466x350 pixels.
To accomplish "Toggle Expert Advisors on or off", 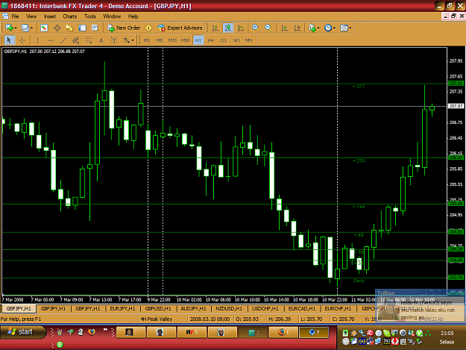I will point(180,28).
